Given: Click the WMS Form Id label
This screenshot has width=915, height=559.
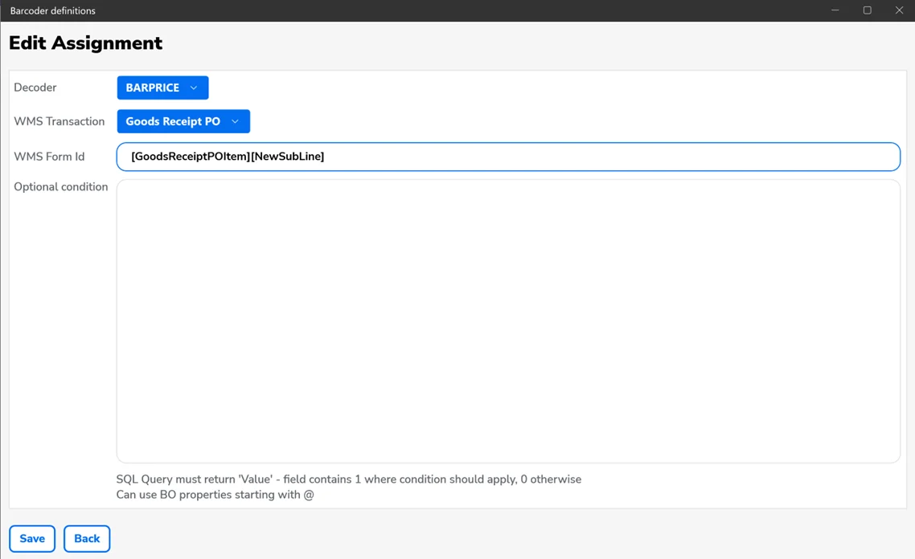Looking at the screenshot, I should [x=49, y=157].
